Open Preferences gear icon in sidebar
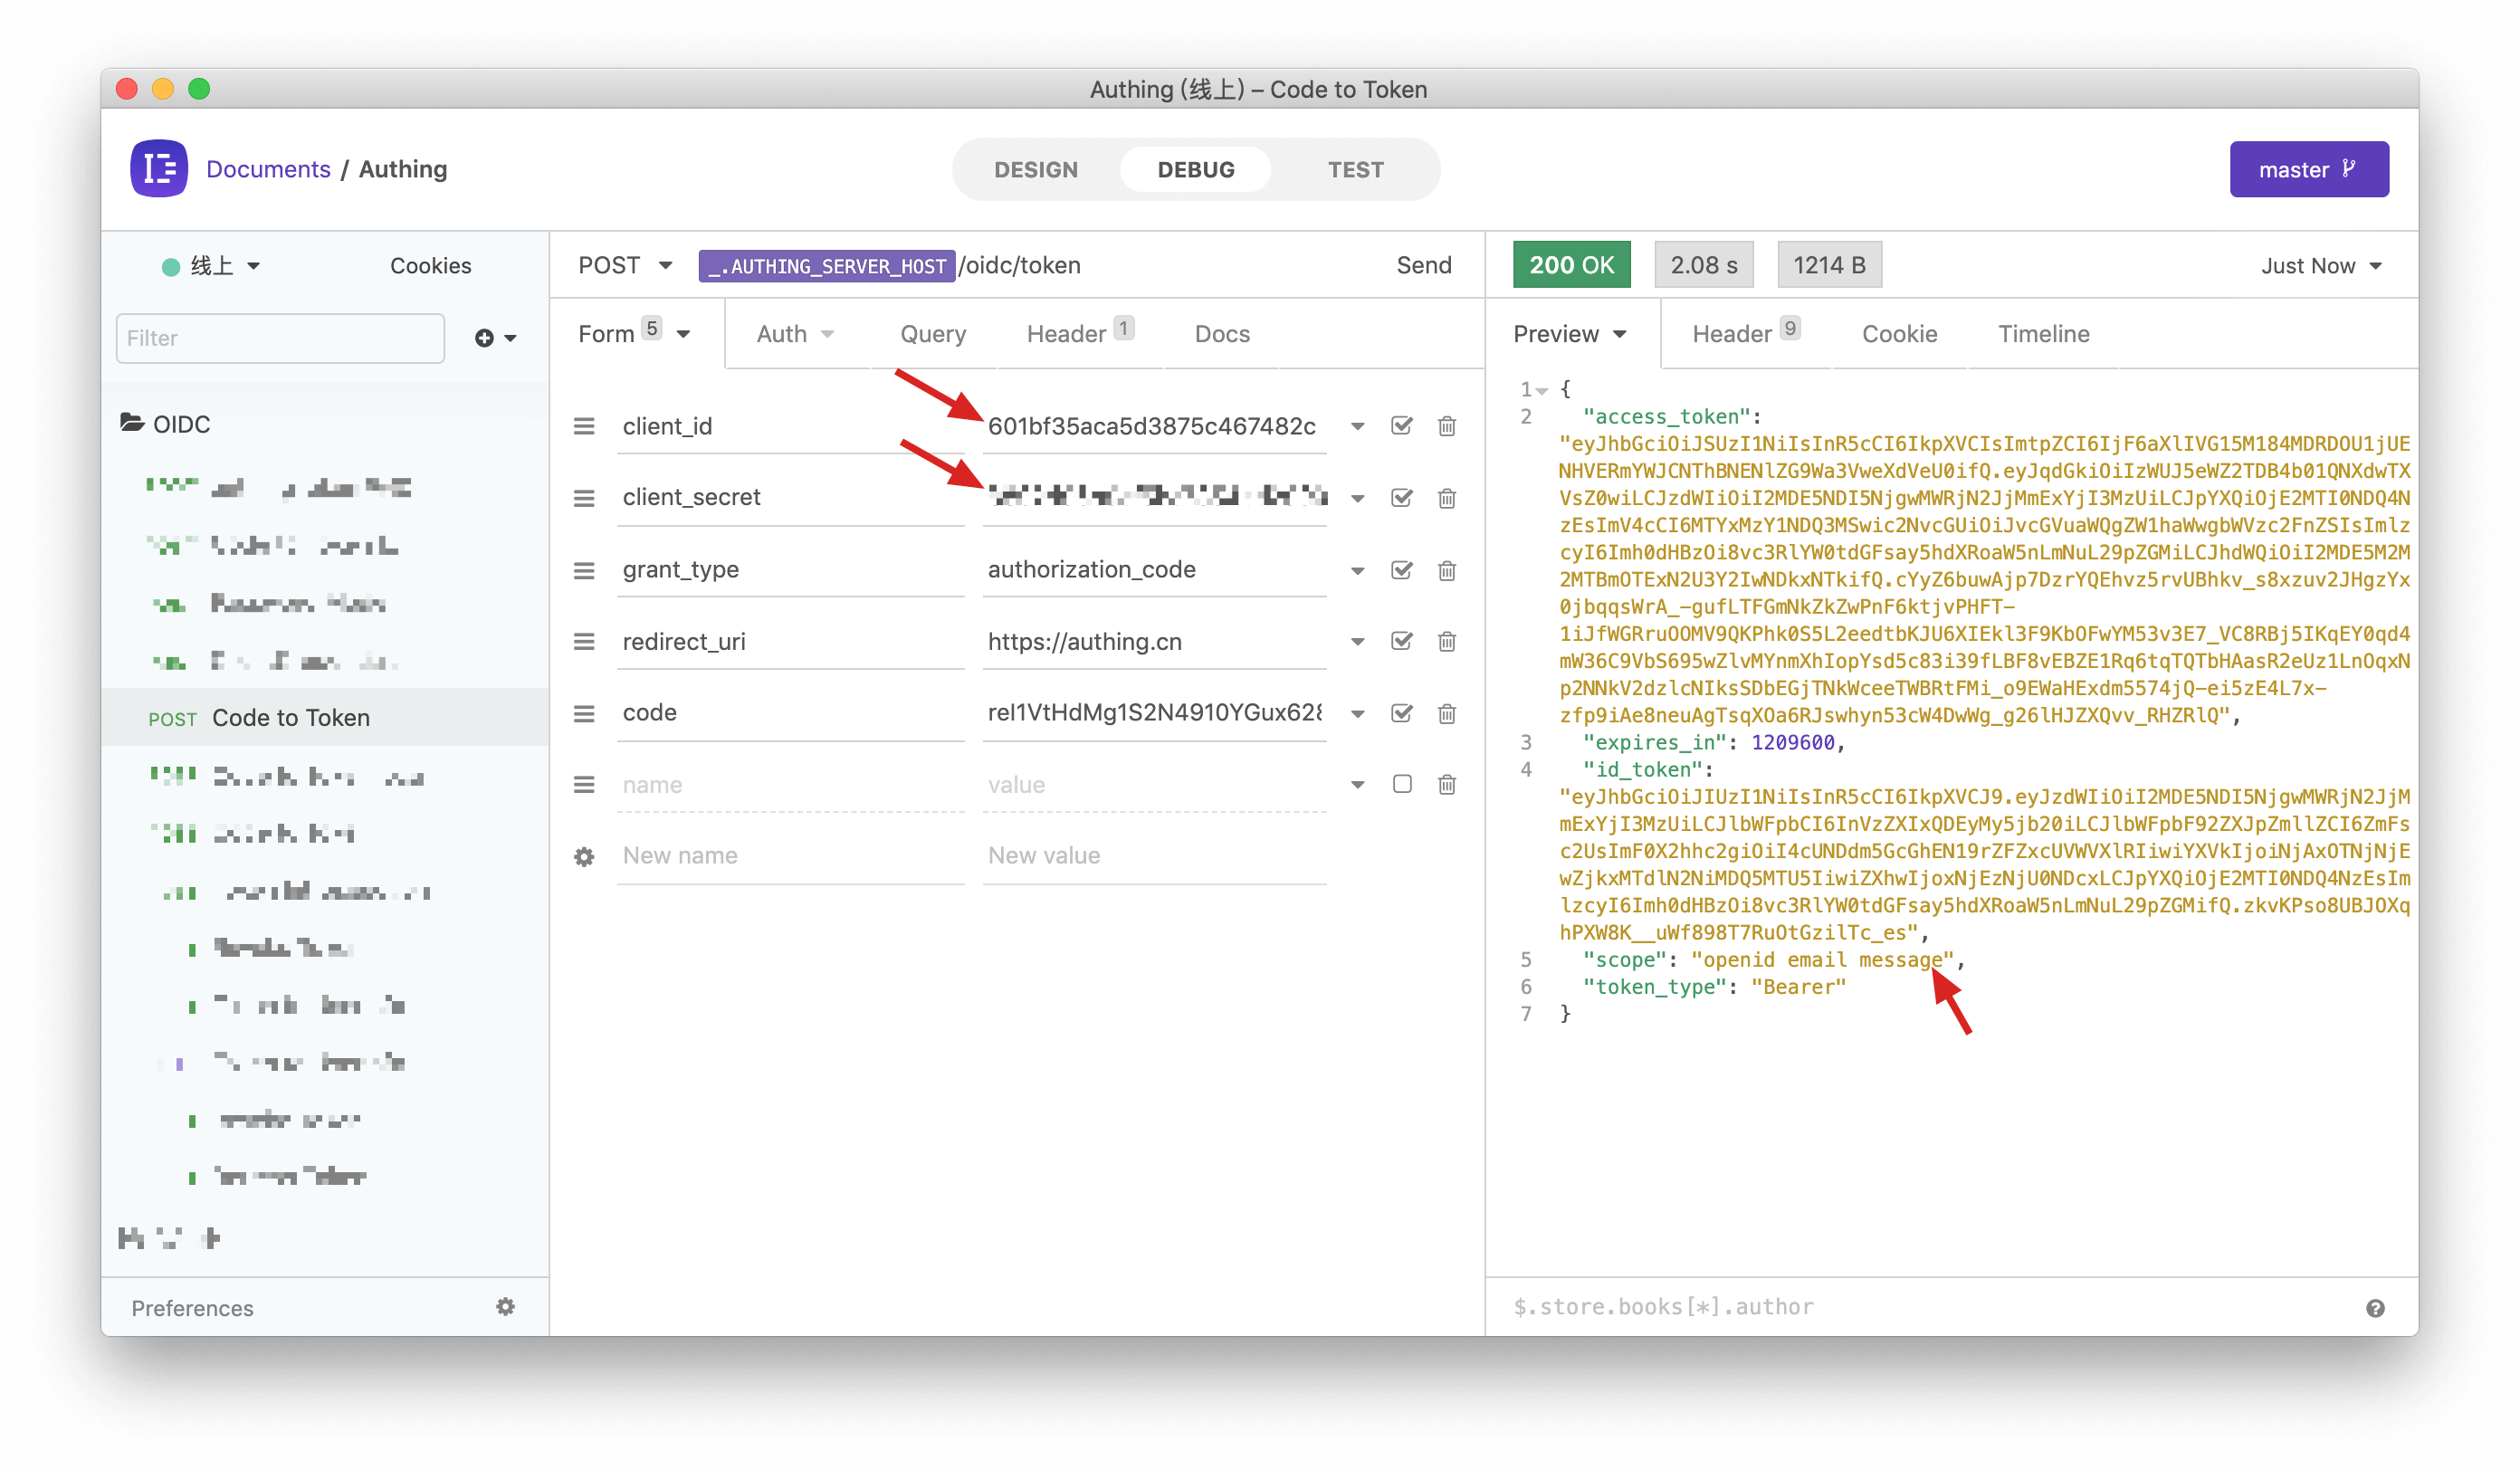 point(505,1307)
